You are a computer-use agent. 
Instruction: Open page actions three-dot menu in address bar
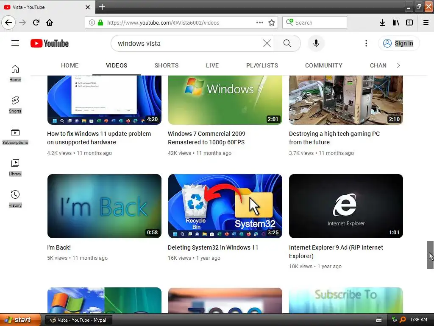pyautogui.click(x=260, y=22)
